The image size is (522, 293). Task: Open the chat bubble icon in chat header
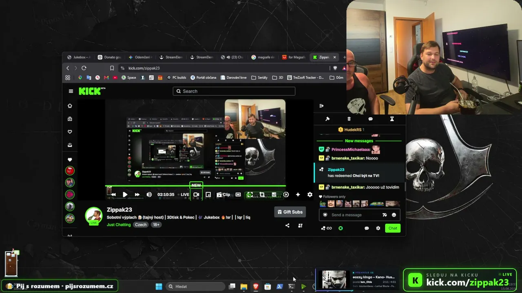tap(370, 119)
